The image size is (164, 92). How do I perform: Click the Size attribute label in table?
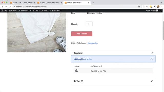click(x=76, y=71)
